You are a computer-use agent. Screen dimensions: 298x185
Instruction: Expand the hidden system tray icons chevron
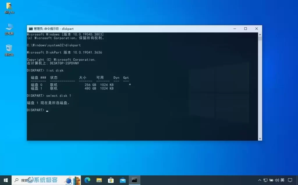pyautogui.click(x=260, y=180)
